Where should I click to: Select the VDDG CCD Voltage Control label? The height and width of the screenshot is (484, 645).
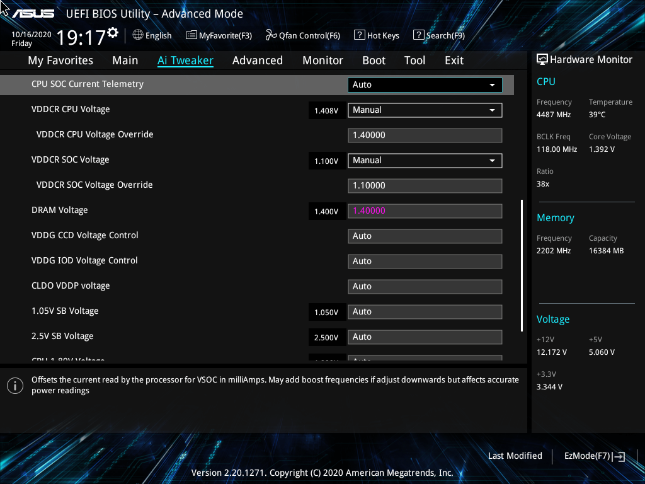(x=85, y=236)
